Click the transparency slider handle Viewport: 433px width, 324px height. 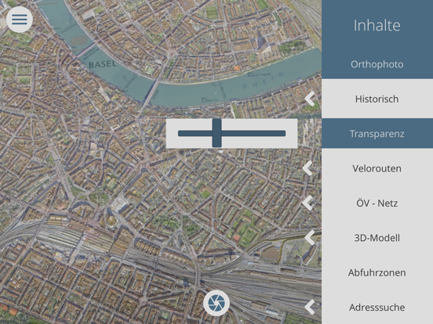(216, 133)
